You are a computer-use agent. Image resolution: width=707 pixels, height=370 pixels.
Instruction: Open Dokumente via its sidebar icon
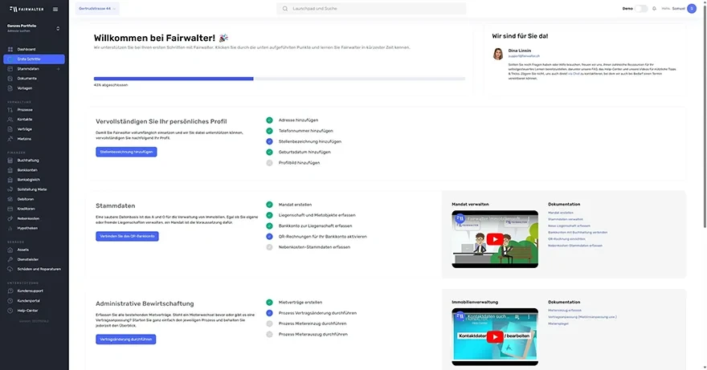pyautogui.click(x=10, y=79)
